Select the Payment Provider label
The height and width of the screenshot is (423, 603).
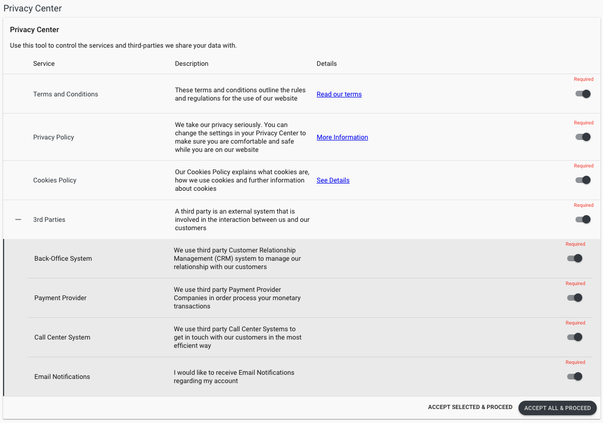point(60,298)
